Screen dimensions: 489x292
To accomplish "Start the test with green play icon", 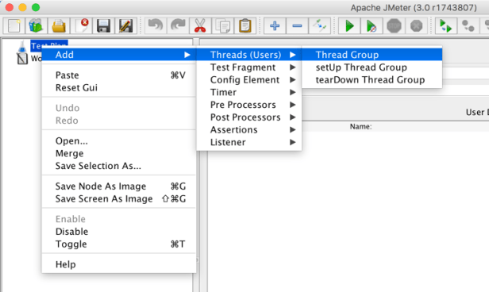I will (349, 26).
